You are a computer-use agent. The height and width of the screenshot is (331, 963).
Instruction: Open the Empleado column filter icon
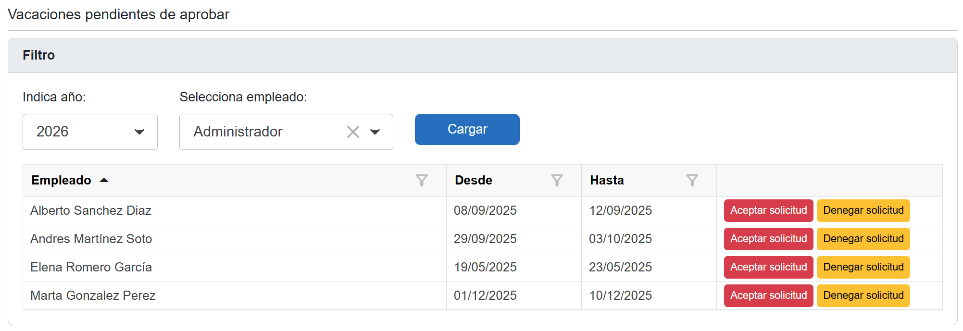[422, 180]
